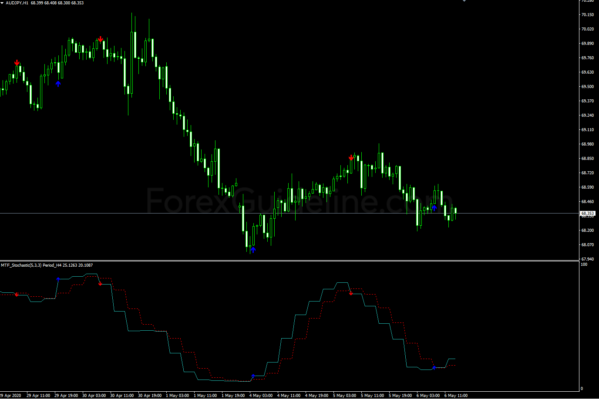
Task: Click the 29 Apr 2020 time axis label
Action: coord(10,396)
